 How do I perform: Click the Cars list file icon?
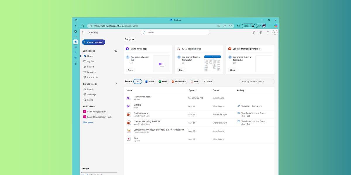coord(129,139)
